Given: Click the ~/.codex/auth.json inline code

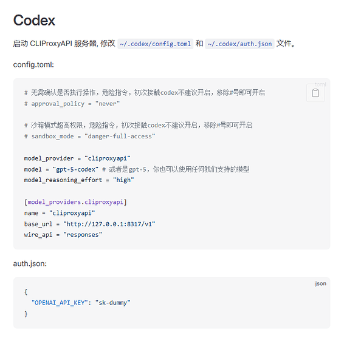Looking at the screenshot, I should 239,44.
